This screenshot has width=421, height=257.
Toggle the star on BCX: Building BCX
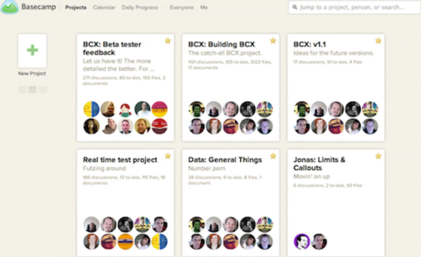273,41
